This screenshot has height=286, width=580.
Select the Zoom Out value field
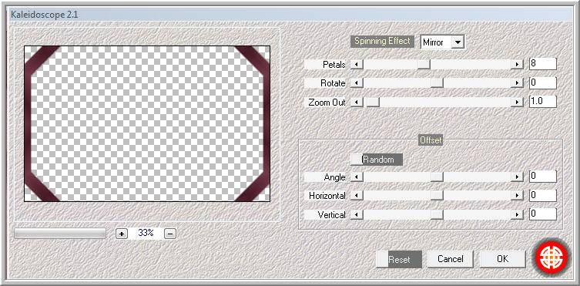tap(542, 102)
